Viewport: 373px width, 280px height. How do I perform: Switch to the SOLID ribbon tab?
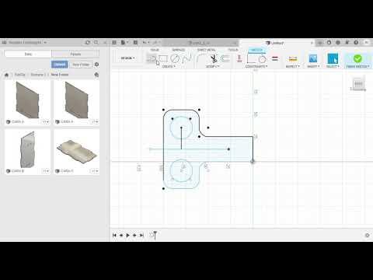pos(155,50)
